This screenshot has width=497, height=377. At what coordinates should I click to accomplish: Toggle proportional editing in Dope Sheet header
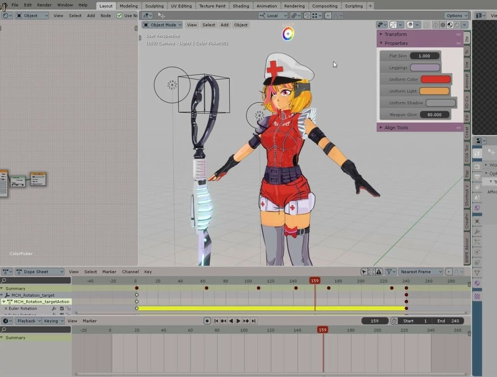[x=449, y=272]
